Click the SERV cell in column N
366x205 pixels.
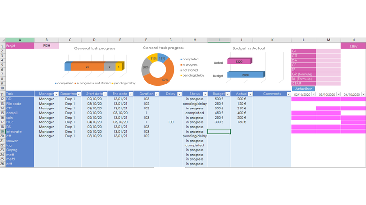[353, 46]
